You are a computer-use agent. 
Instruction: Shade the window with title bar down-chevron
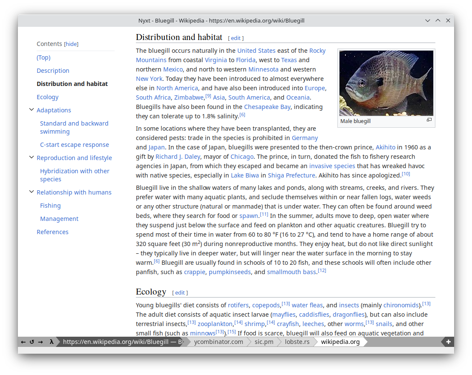tap(427, 20)
